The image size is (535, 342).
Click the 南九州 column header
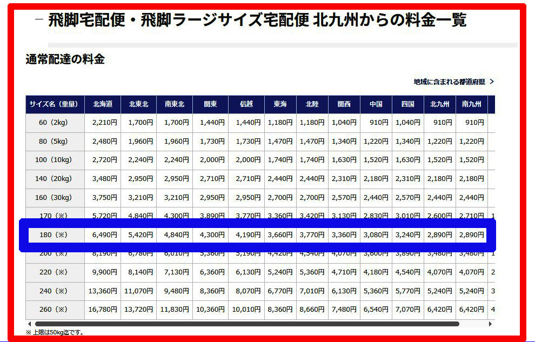click(472, 104)
